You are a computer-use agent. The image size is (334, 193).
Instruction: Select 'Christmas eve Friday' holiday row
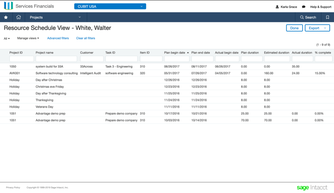click(x=167, y=86)
